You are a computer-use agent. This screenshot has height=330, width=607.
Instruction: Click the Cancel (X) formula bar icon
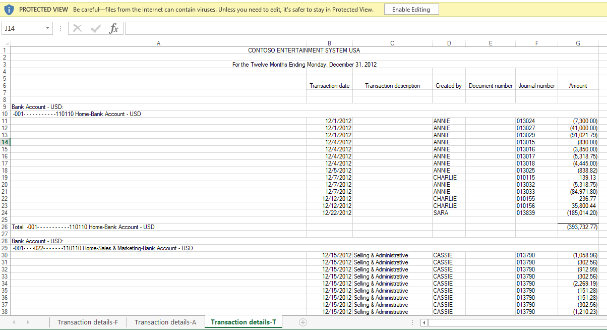(x=77, y=29)
